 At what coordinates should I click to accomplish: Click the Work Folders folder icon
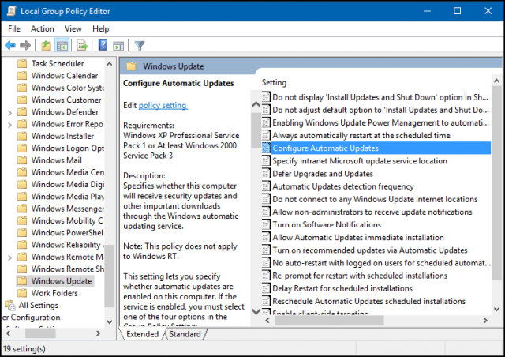pyautogui.click(x=22, y=293)
